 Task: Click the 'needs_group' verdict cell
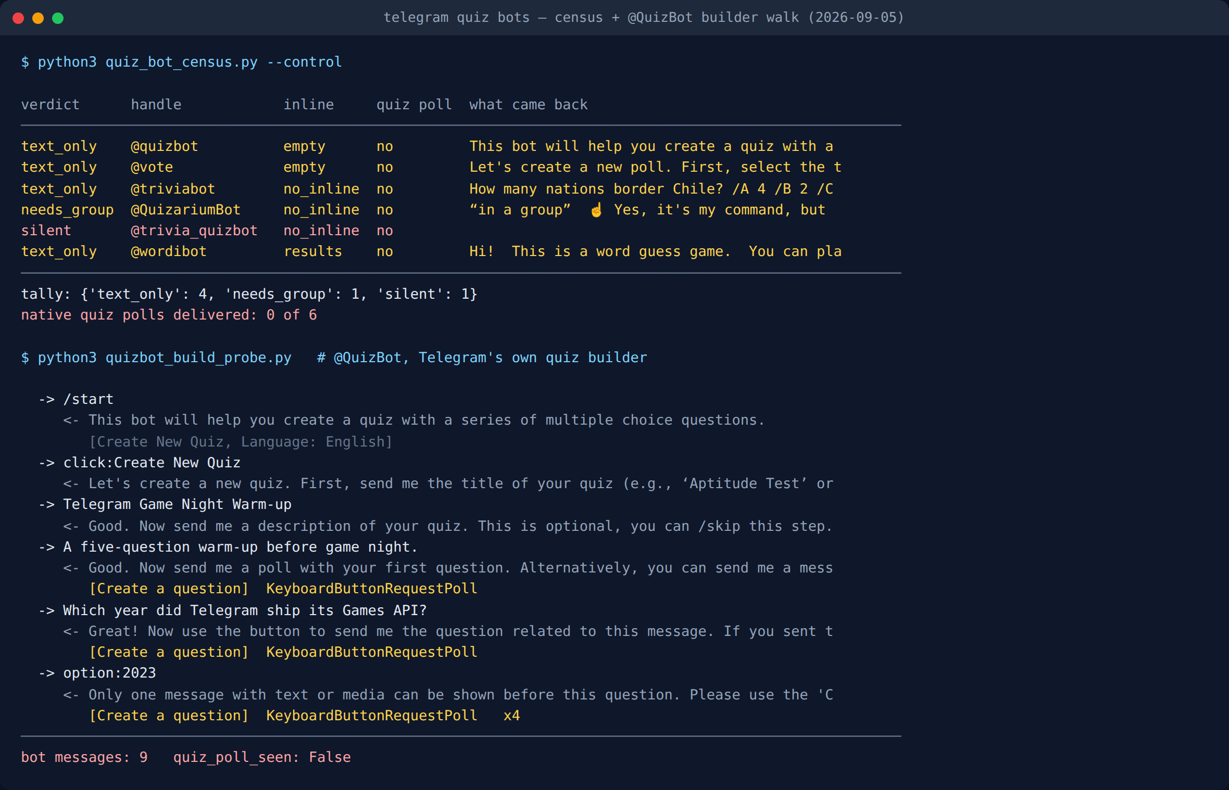pos(68,210)
